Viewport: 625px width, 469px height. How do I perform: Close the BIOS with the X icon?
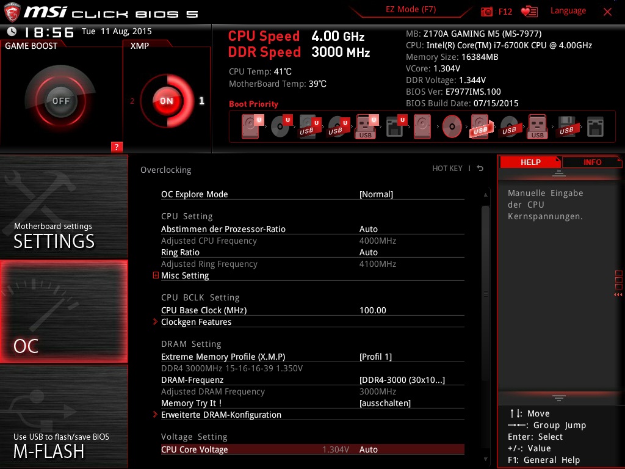[x=607, y=12]
